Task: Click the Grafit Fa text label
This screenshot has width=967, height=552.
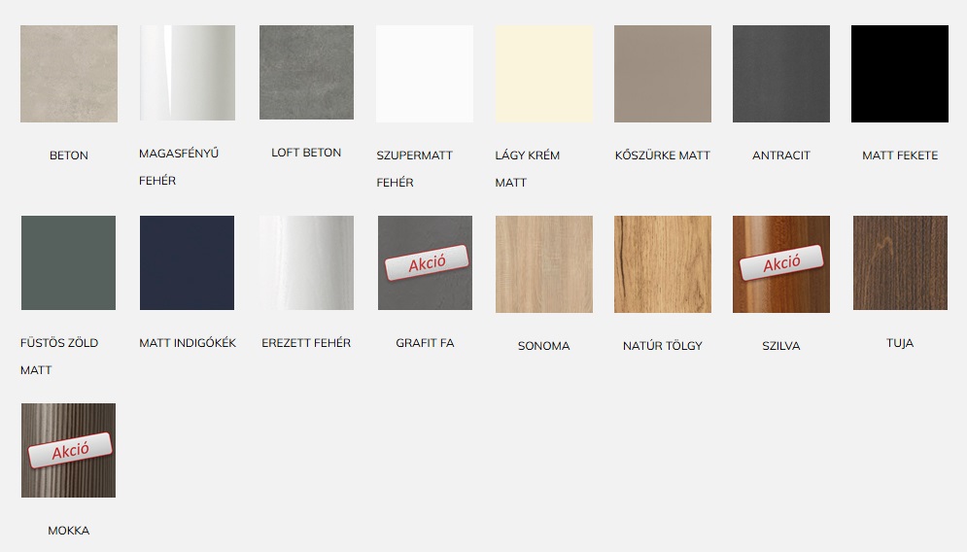Action: (425, 343)
